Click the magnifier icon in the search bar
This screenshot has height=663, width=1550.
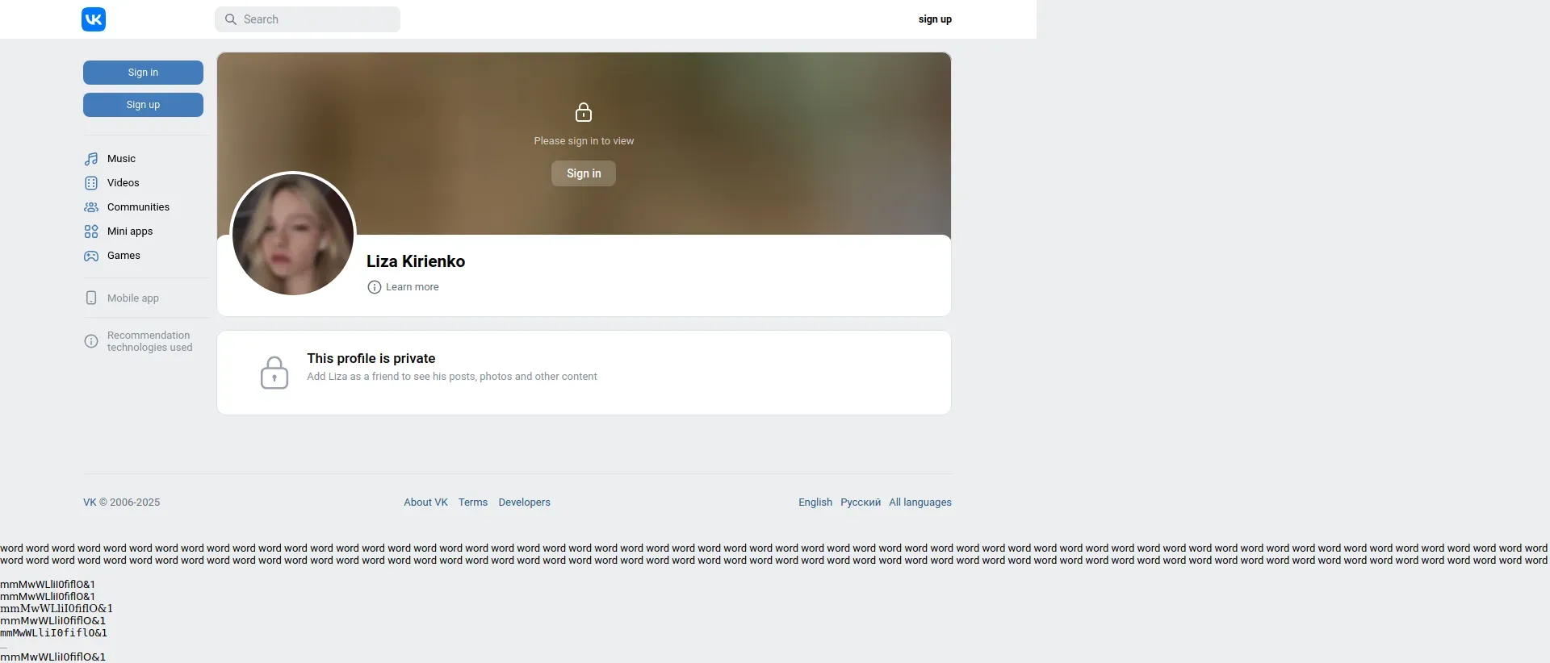click(231, 19)
